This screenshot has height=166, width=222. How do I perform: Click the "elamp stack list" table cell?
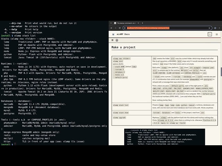pyautogui.click(x=121, y=105)
